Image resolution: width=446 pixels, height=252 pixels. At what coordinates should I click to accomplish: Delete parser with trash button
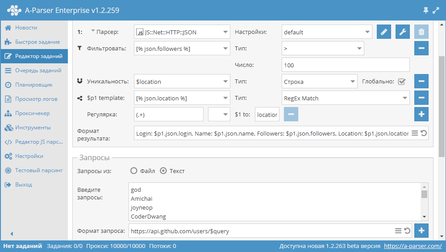pos(421,32)
